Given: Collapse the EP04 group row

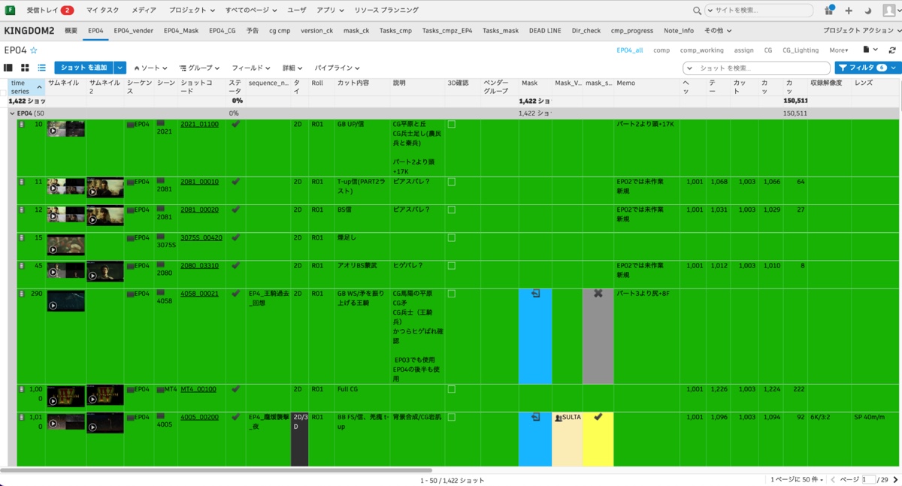Looking at the screenshot, I should coord(12,113).
